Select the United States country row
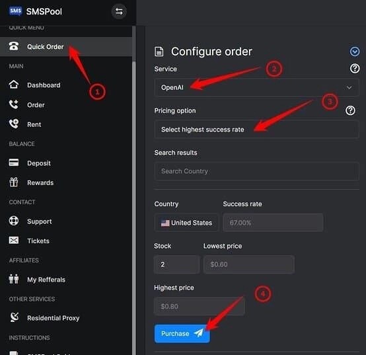This screenshot has width=366, height=355. coord(186,223)
